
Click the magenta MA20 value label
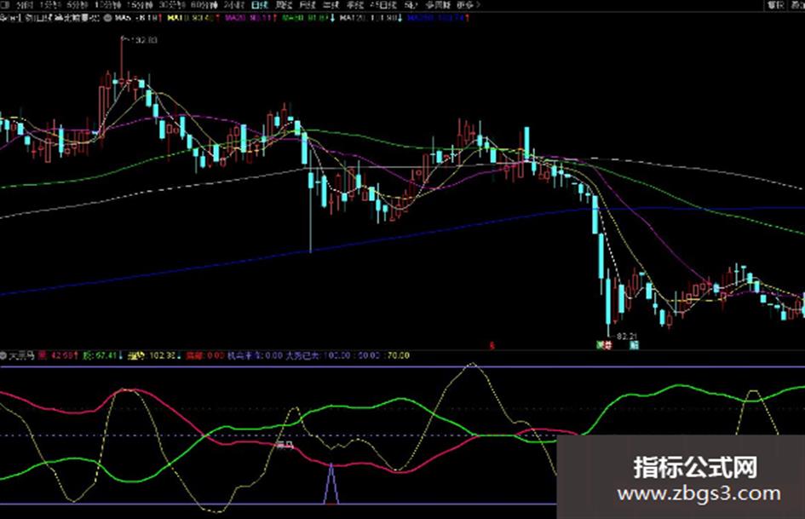point(250,18)
